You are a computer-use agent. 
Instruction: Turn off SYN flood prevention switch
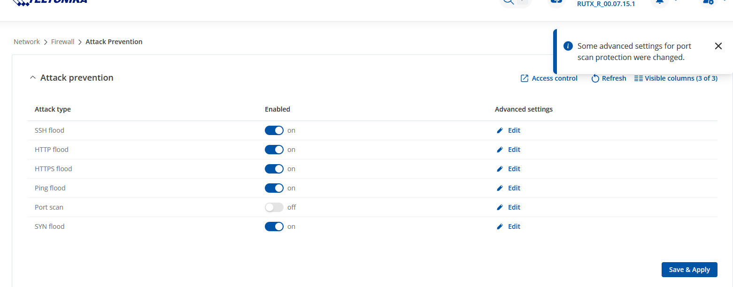coord(274,227)
